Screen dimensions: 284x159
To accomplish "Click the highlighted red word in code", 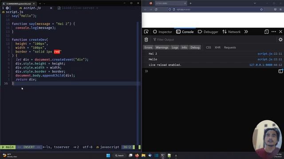I will tap(57, 52).
